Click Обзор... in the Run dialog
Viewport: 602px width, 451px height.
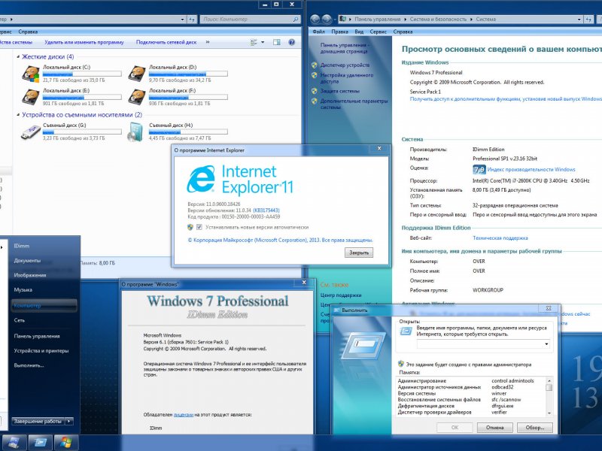535,427
